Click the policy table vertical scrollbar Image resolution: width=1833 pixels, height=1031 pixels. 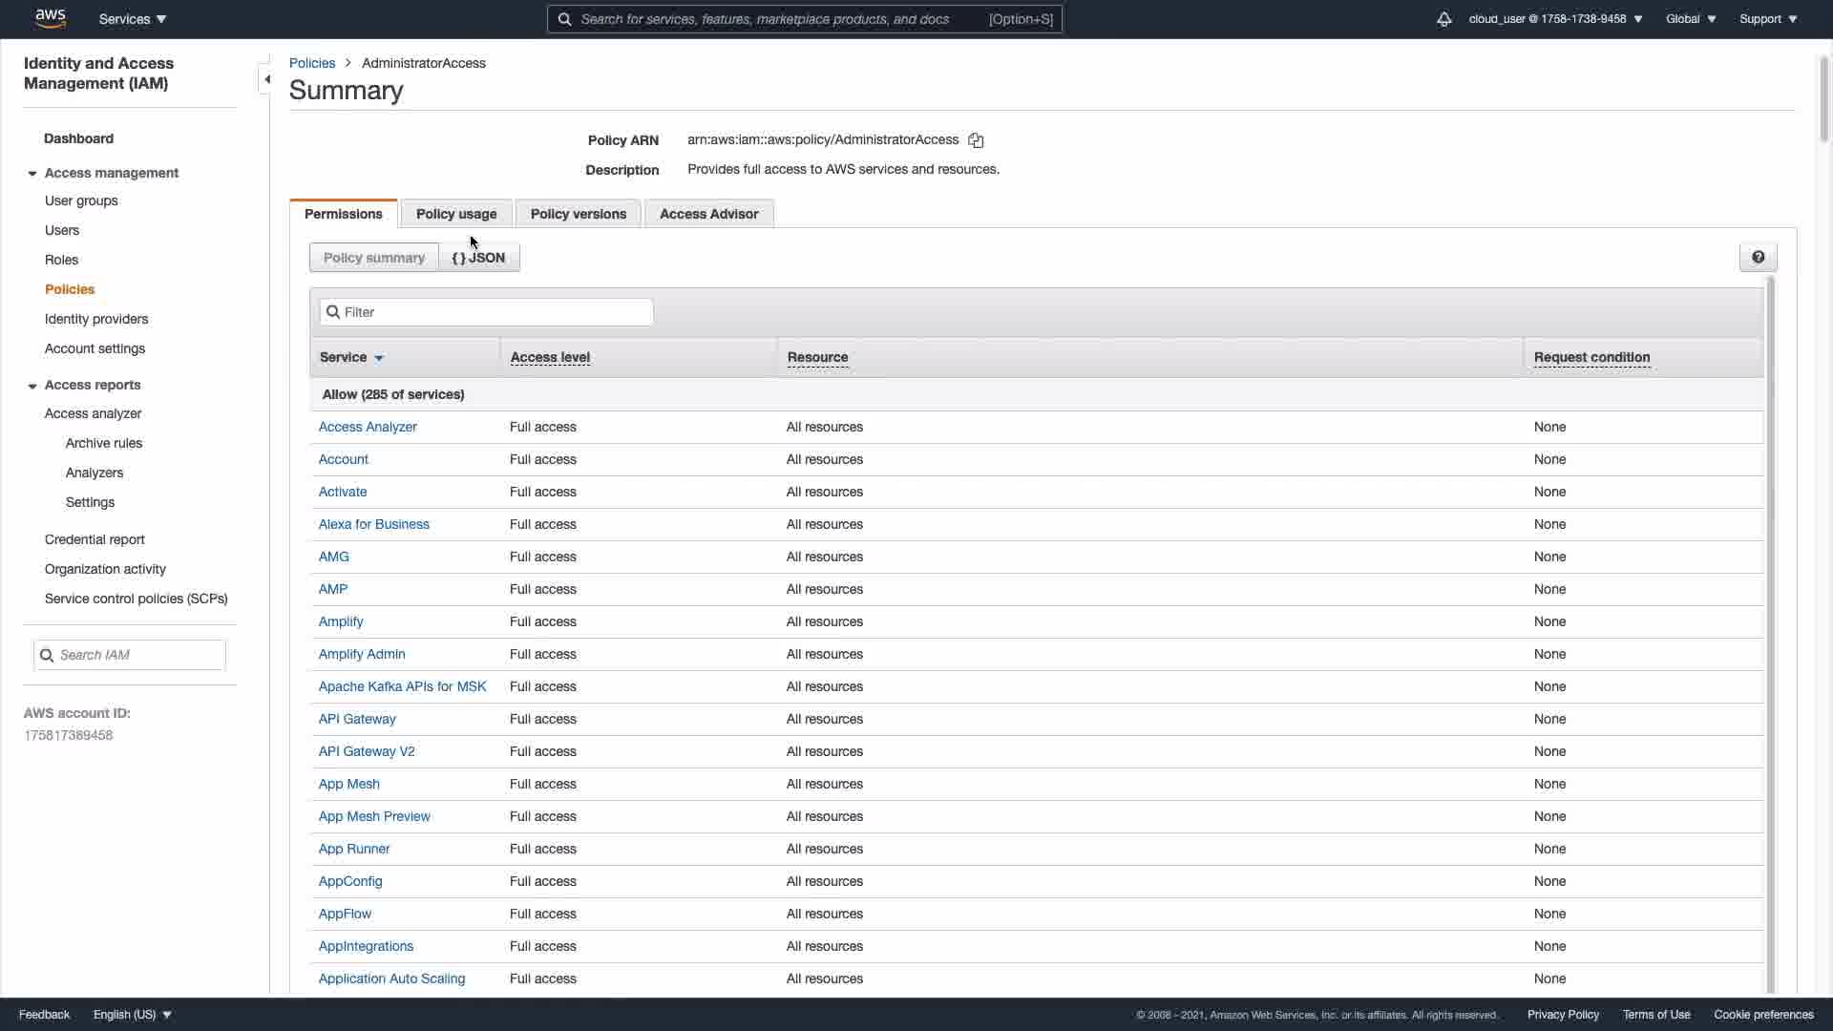tap(1770, 630)
